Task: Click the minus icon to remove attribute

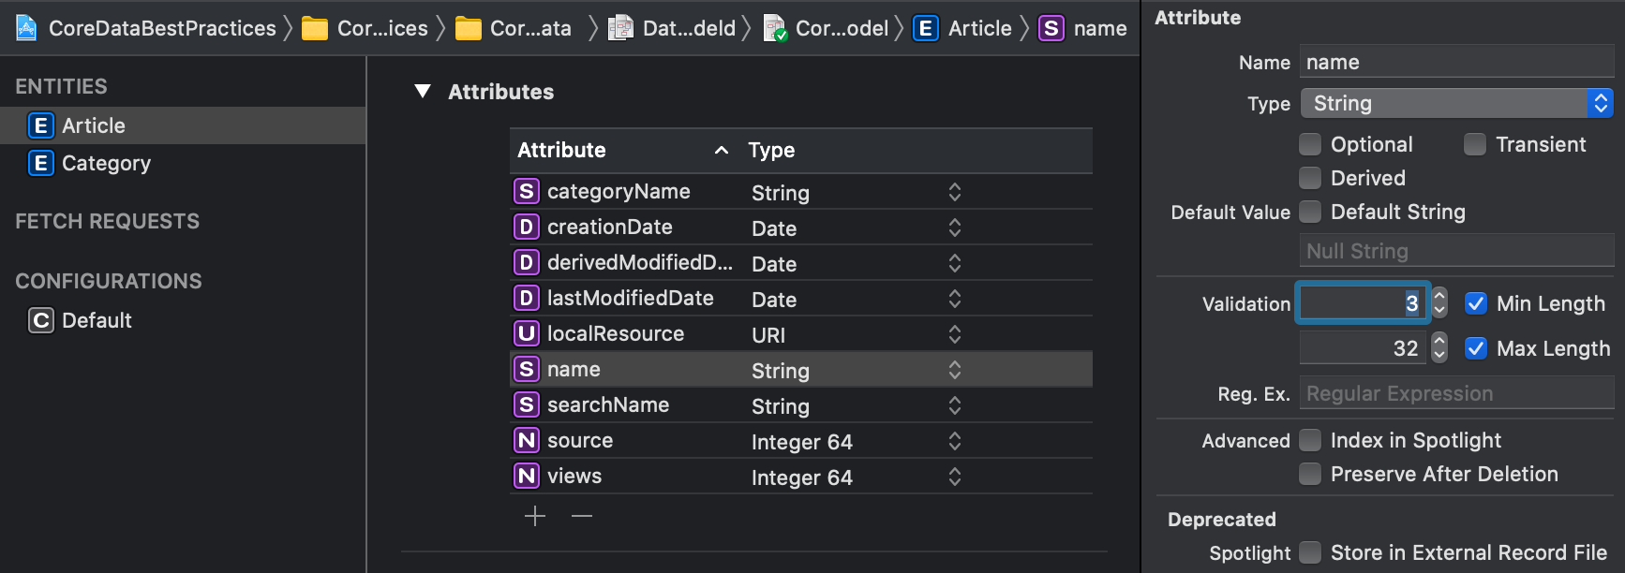Action: pos(582,516)
